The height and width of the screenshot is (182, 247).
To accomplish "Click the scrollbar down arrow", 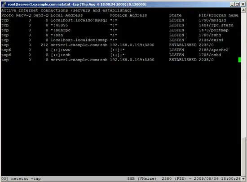I will (x=243, y=179).
